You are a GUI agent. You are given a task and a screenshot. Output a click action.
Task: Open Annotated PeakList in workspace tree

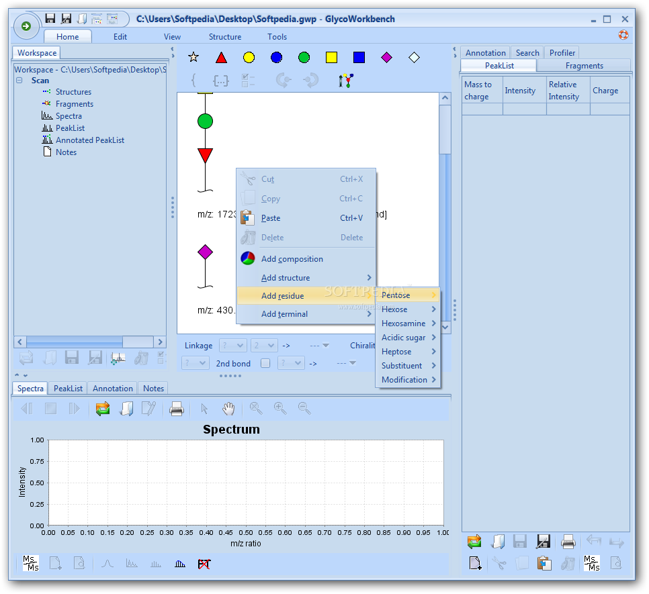(90, 140)
